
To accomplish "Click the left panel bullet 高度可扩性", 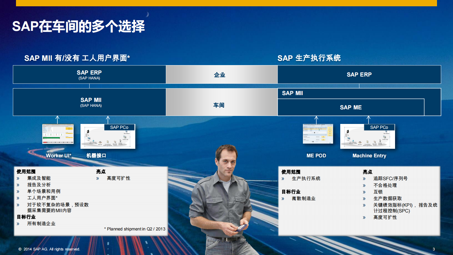I will 118,178.
